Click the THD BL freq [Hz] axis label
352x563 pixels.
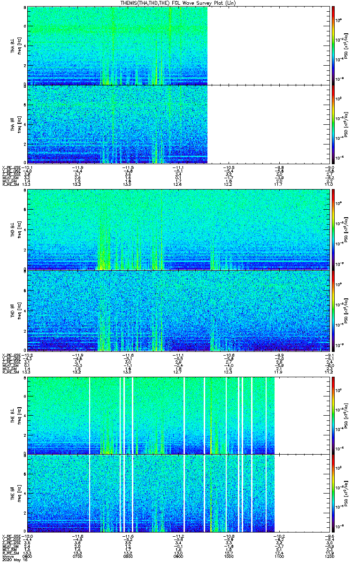[x=19, y=230]
